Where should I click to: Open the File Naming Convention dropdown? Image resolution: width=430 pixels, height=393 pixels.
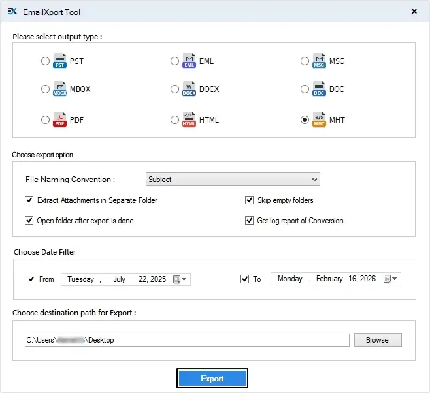click(233, 180)
